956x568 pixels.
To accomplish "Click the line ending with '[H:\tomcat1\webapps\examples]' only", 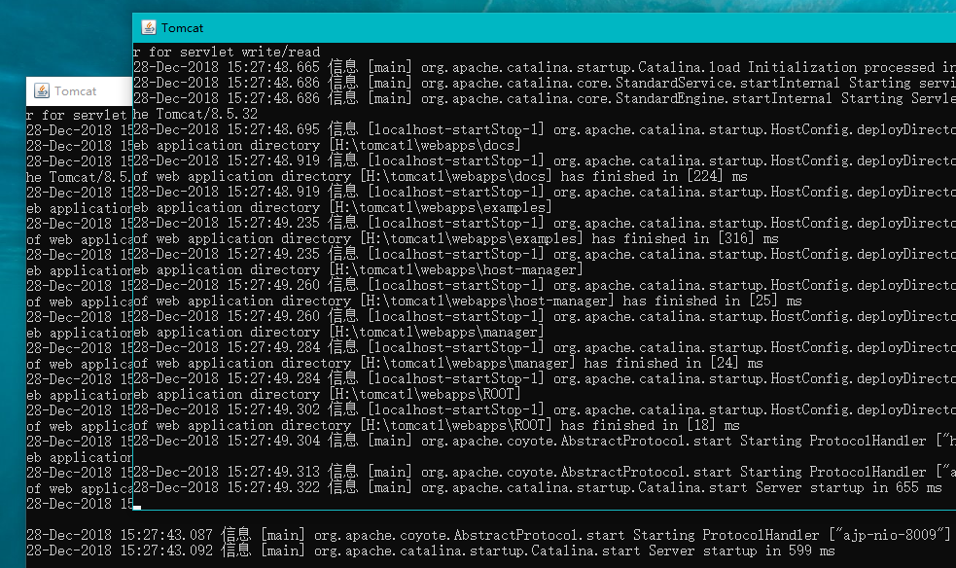I will click(x=342, y=207).
